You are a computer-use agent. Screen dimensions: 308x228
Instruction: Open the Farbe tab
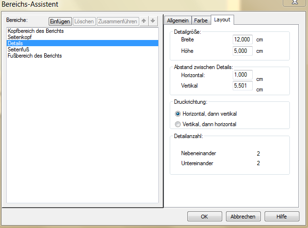tap(201, 20)
